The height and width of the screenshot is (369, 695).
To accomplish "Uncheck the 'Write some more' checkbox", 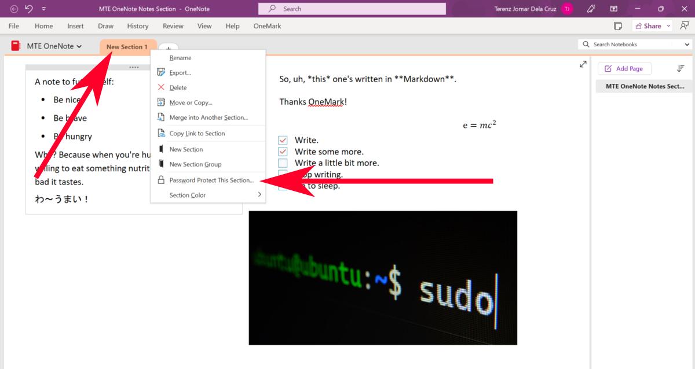I will click(283, 151).
